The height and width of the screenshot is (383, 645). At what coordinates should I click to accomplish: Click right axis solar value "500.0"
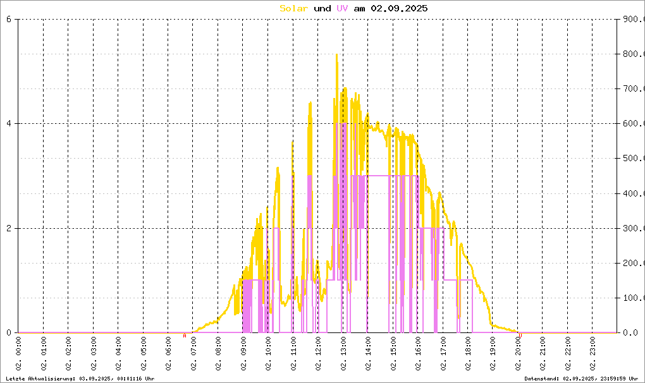(633, 158)
